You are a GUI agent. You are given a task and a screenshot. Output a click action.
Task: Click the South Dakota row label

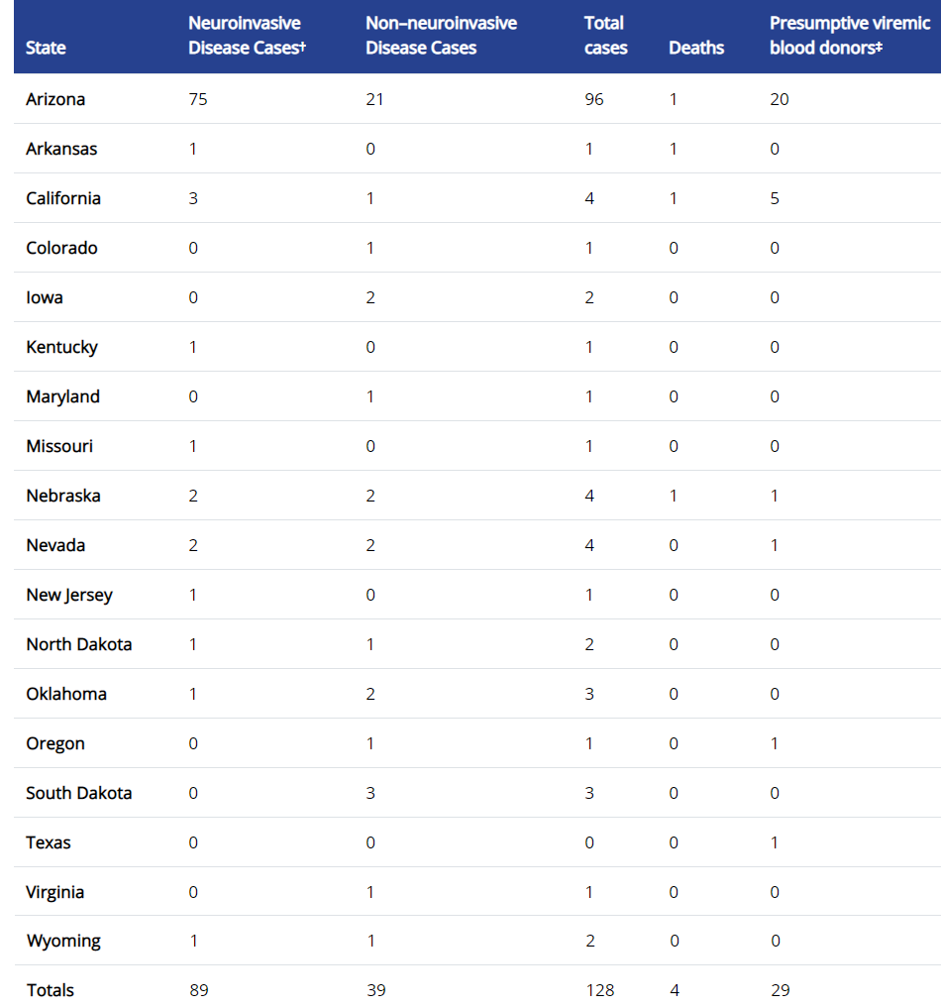point(79,793)
